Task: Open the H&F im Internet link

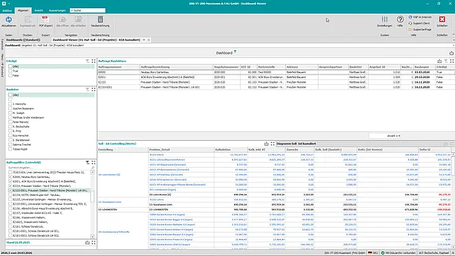Action: tap(420, 17)
